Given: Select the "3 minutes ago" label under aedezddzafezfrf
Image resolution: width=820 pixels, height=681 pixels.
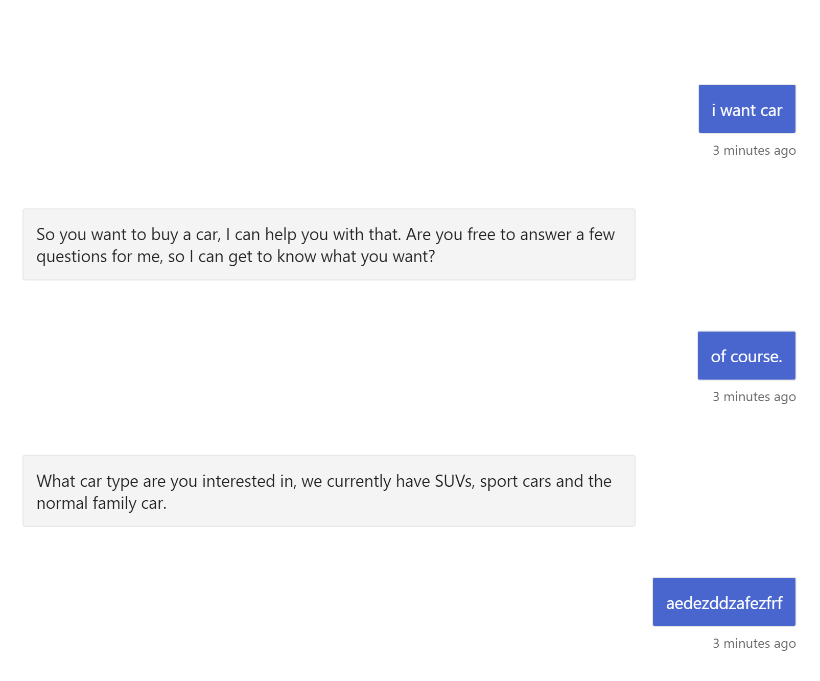Looking at the screenshot, I should pos(754,643).
